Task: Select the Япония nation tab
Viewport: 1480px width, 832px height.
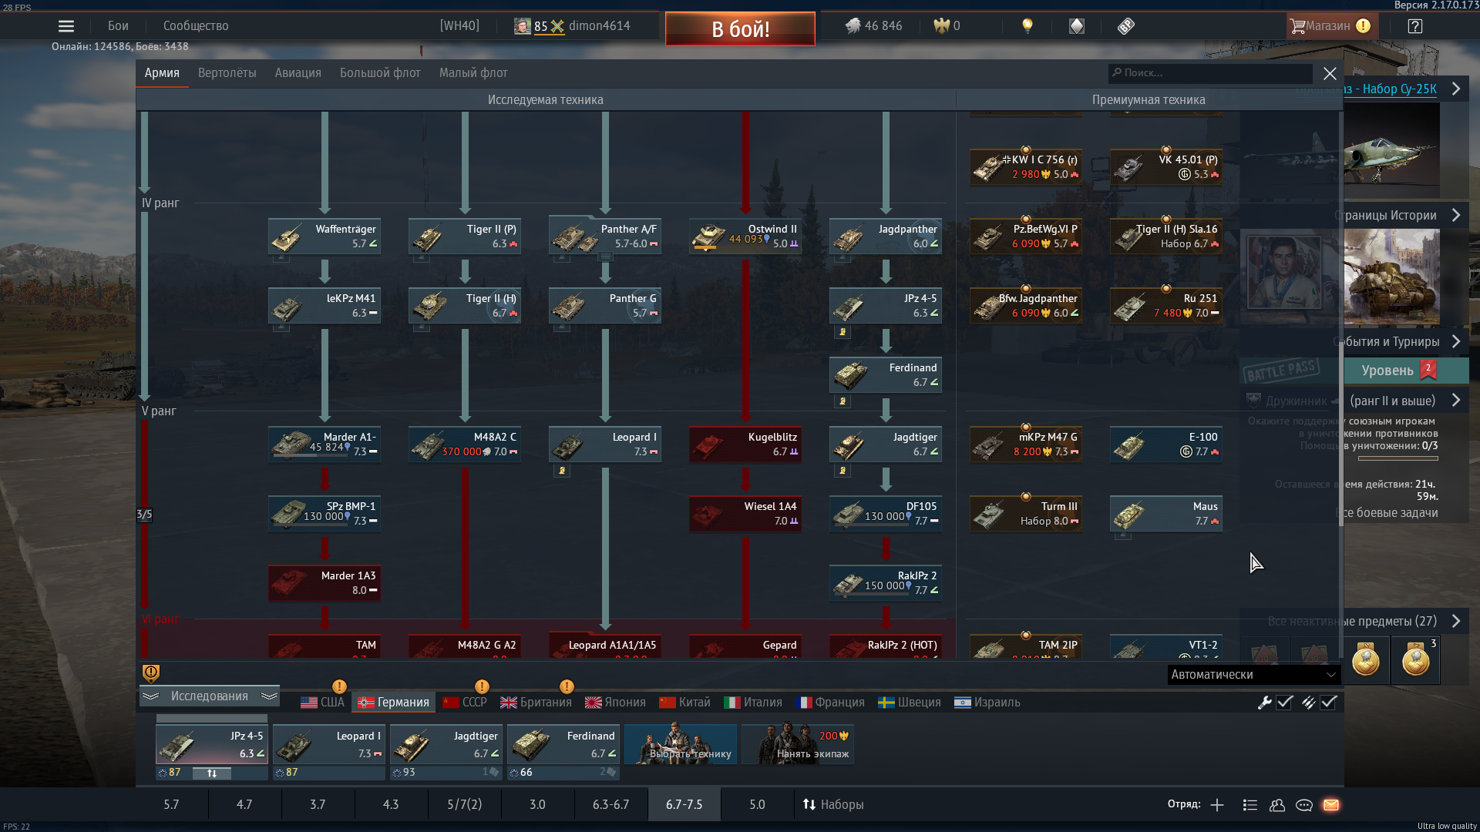Action: pyautogui.click(x=615, y=703)
